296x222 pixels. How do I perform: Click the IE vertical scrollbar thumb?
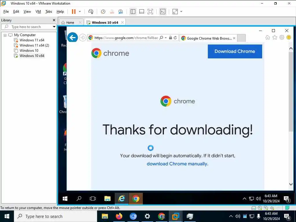click(291, 92)
